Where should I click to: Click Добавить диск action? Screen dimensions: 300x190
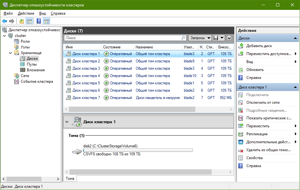point(259,46)
